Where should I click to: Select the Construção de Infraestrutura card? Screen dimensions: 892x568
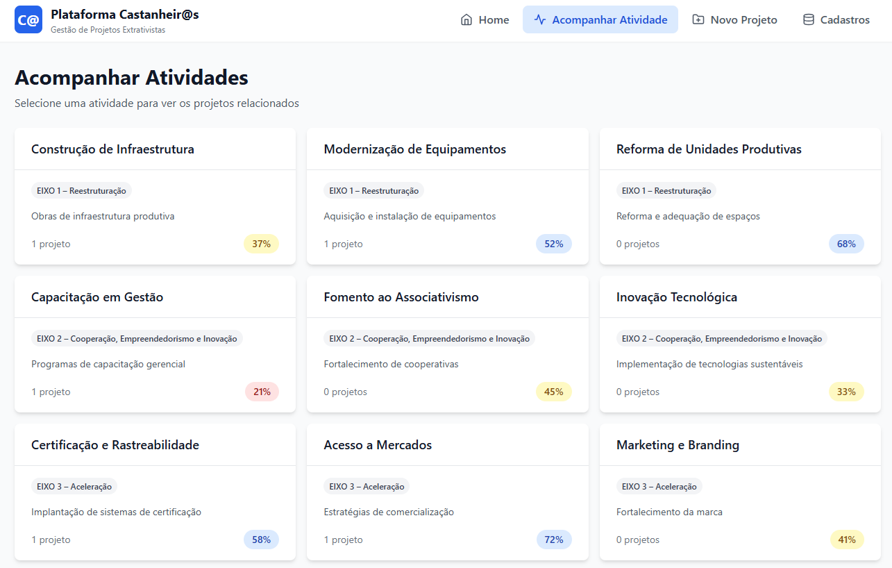[155, 196]
